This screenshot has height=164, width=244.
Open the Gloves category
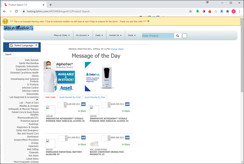[35, 76]
